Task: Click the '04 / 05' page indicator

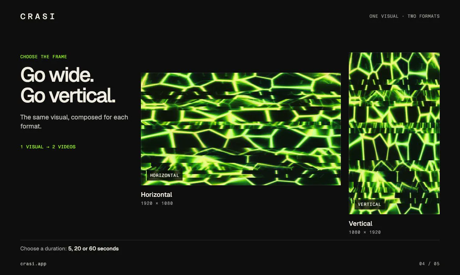Action: tap(430, 264)
